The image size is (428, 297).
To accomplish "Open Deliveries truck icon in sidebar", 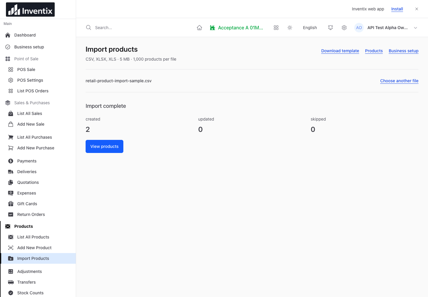I will (x=11, y=172).
